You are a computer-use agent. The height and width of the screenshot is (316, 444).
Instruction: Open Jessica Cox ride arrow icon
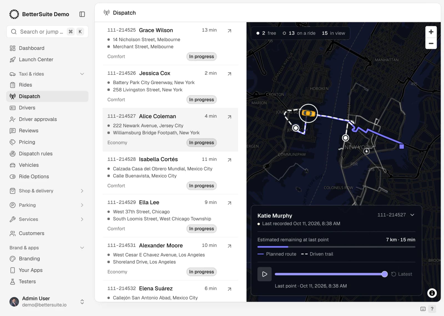tap(229, 74)
